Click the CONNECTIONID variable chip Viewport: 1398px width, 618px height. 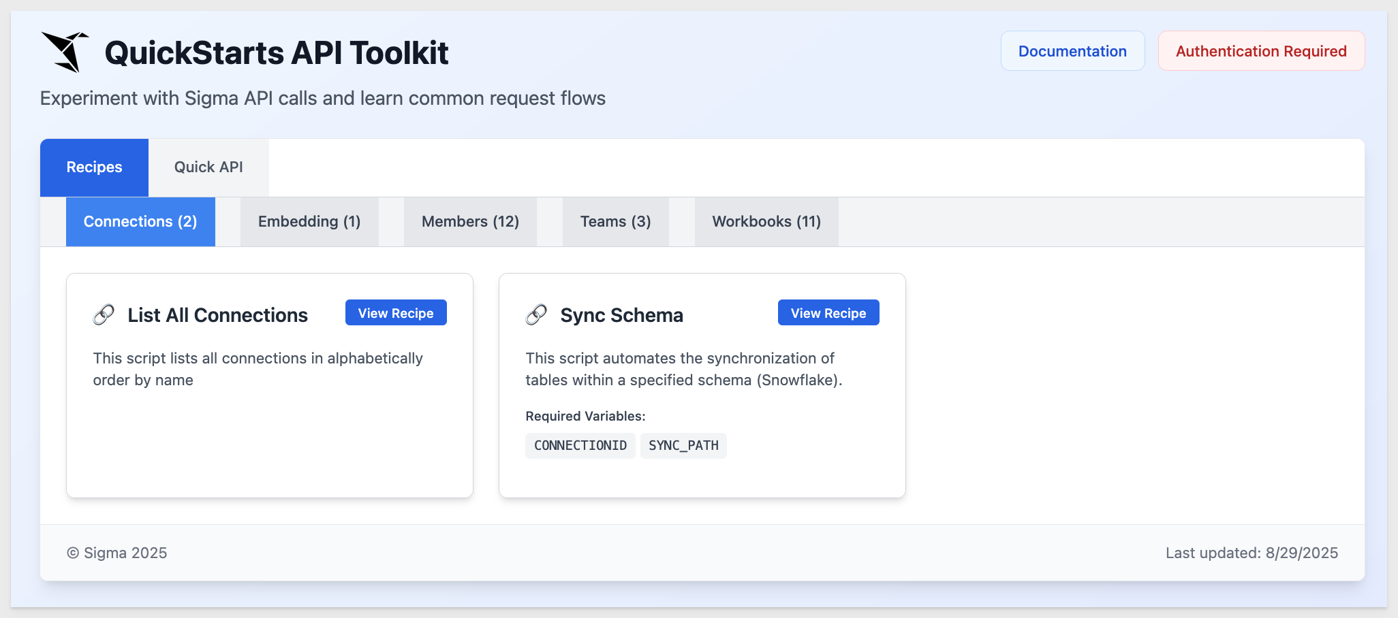click(580, 446)
